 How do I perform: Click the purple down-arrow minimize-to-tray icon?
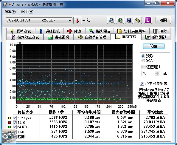pos(148,20)
